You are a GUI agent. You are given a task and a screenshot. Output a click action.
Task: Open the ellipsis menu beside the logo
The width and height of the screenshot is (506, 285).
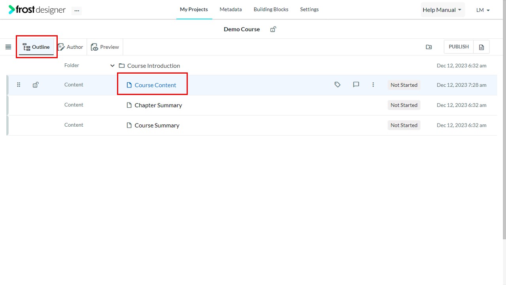[77, 11]
